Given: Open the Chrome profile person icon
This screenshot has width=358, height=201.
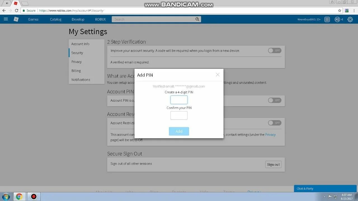Looking at the screenshot, I should click(332, 2).
